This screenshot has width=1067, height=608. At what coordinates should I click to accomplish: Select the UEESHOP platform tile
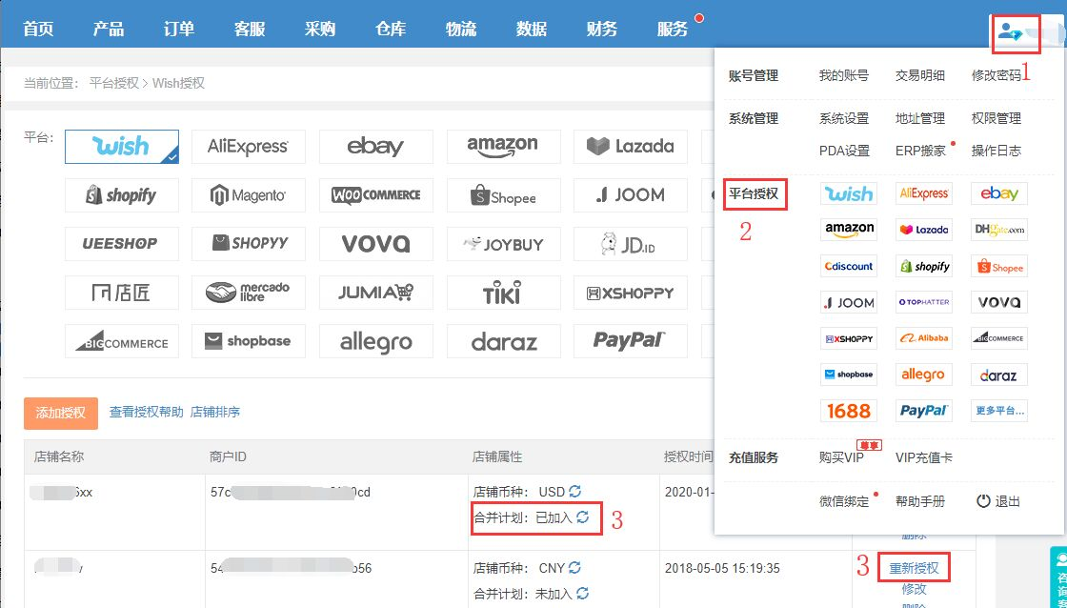(122, 244)
